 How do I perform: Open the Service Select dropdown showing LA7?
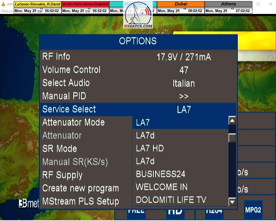point(184,109)
